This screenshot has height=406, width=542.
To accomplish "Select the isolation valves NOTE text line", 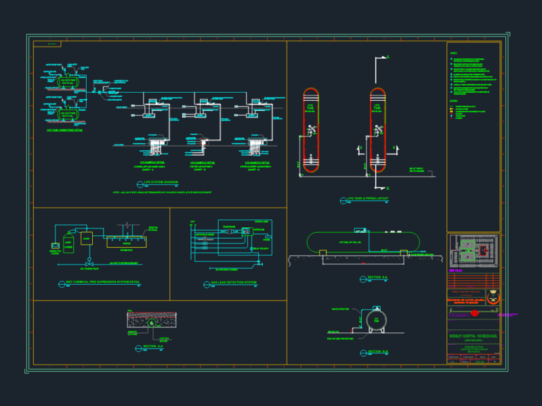I will (162, 192).
